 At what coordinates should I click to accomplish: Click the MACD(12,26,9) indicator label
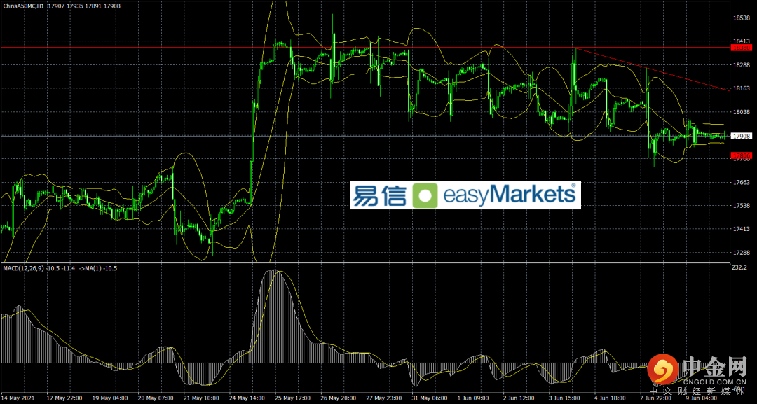23,267
